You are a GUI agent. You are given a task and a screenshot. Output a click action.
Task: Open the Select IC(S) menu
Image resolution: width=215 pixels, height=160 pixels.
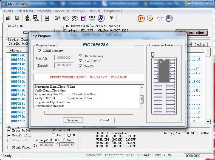point(25,11)
